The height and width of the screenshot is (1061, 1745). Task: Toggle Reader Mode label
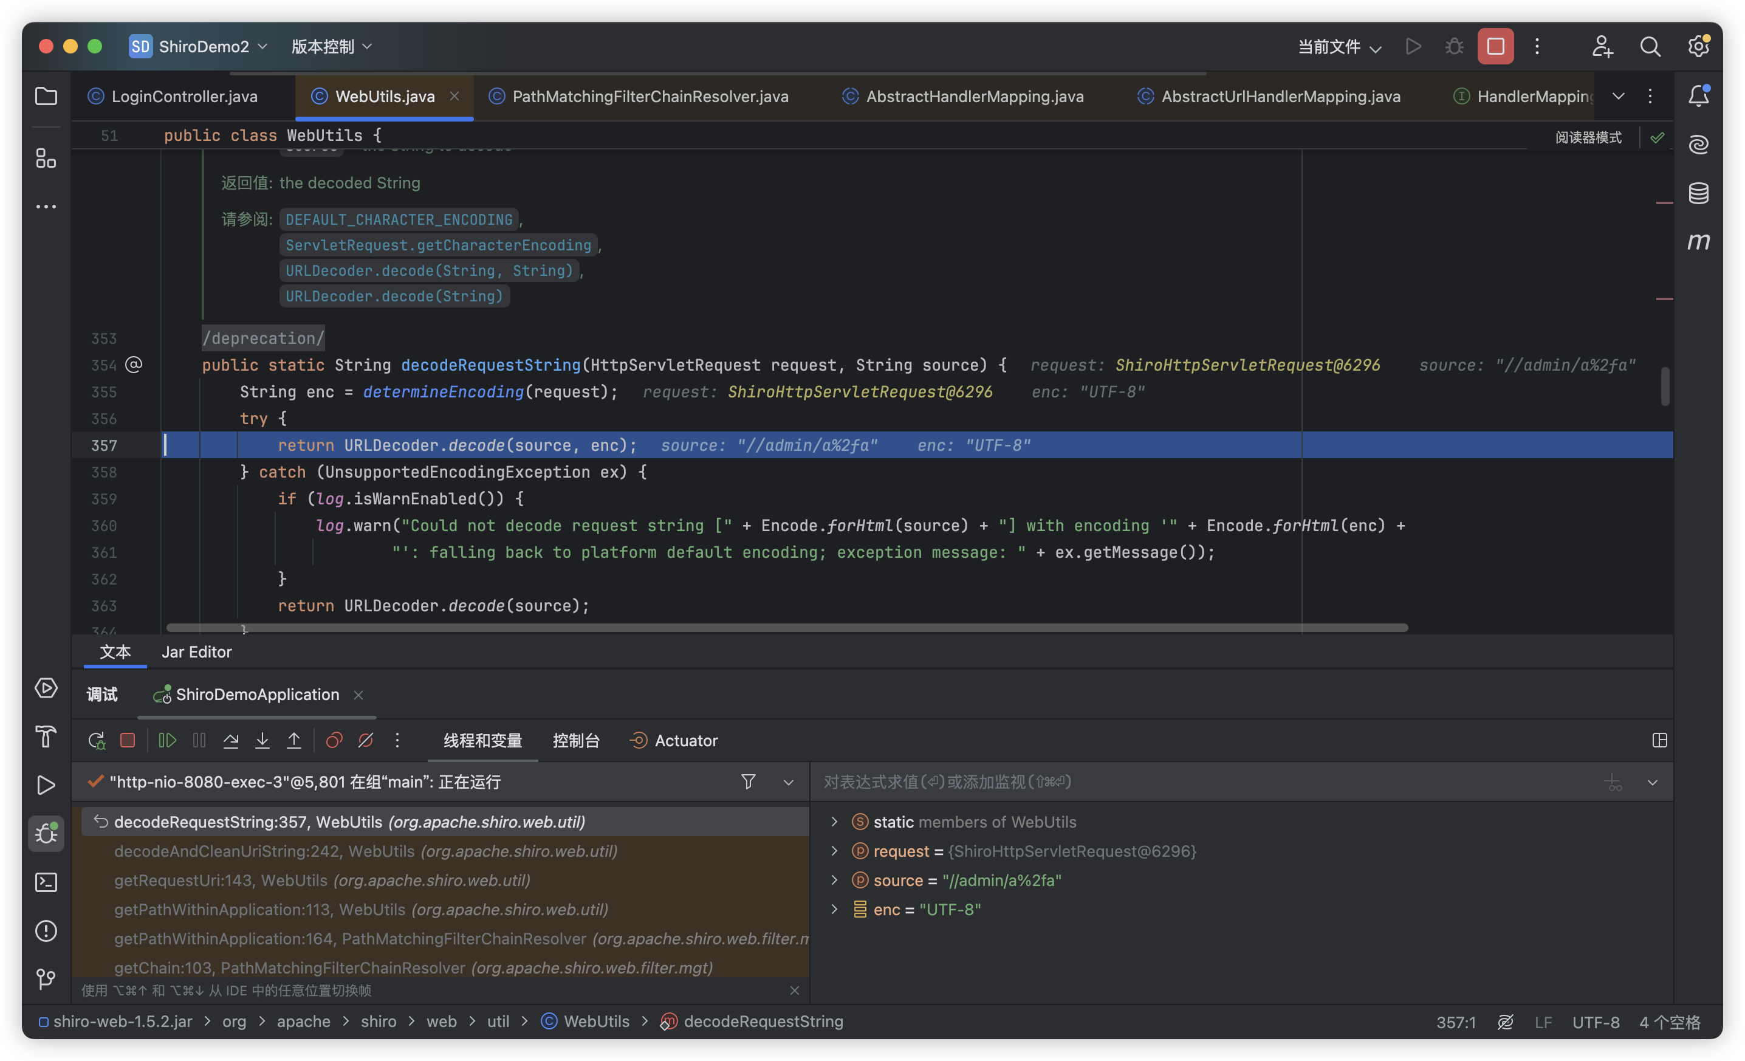1588,137
